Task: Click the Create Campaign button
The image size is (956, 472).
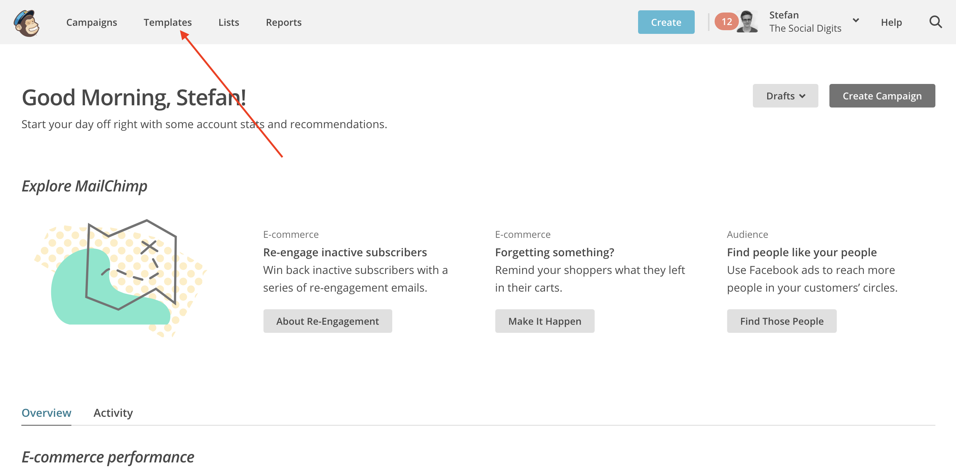Action: (x=882, y=96)
